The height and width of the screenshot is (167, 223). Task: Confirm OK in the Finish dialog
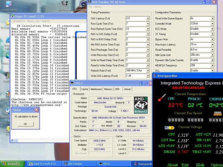point(26,124)
